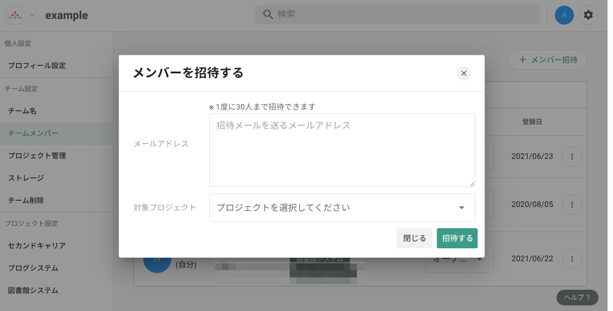This screenshot has height=311, width=613.
Task: Close the invite dialog with X icon
Action: pos(464,73)
